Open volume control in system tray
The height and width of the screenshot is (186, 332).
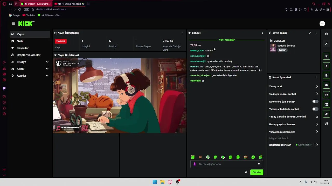click(x=315, y=182)
